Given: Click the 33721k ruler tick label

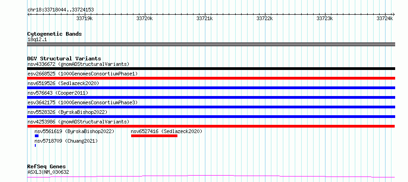Looking at the screenshot, I should 204,18.
